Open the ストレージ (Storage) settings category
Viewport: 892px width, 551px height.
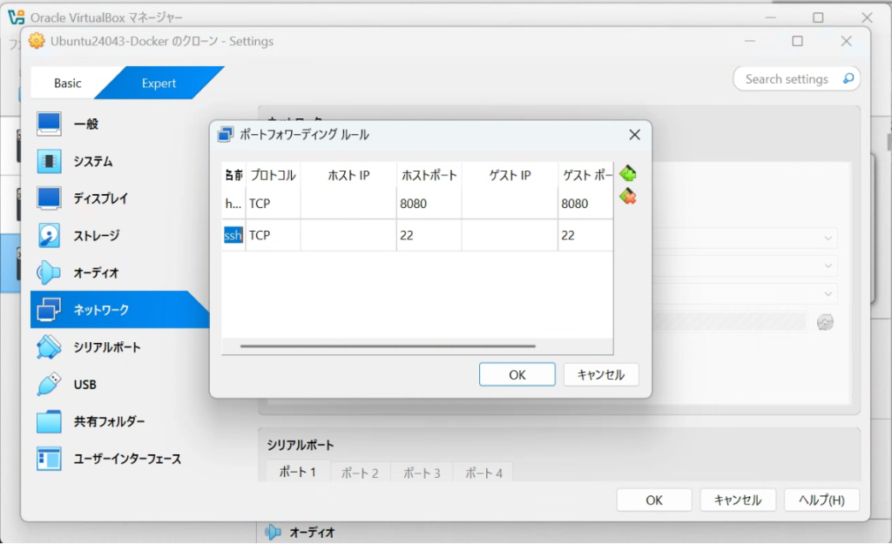(96, 236)
